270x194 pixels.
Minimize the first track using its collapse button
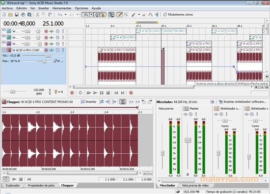click(4, 30)
